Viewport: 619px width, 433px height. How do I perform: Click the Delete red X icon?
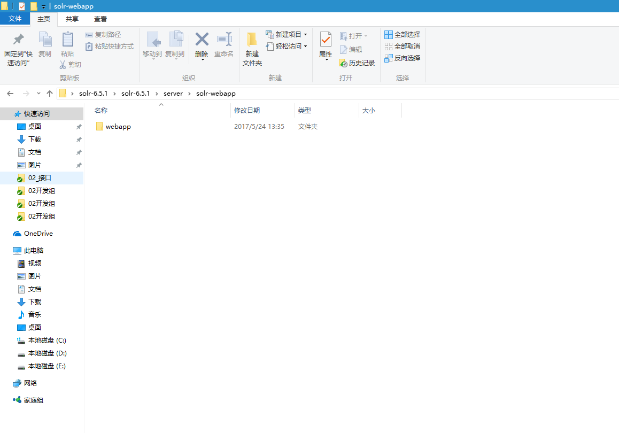point(202,40)
